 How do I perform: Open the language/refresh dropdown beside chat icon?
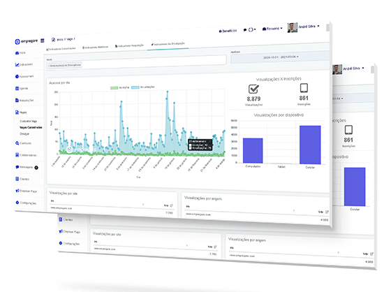(252, 29)
